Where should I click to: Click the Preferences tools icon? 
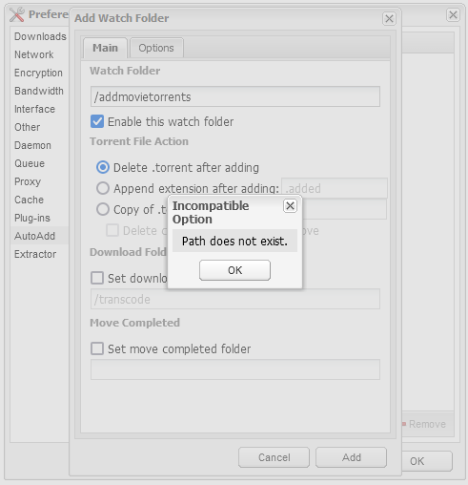pos(17,14)
